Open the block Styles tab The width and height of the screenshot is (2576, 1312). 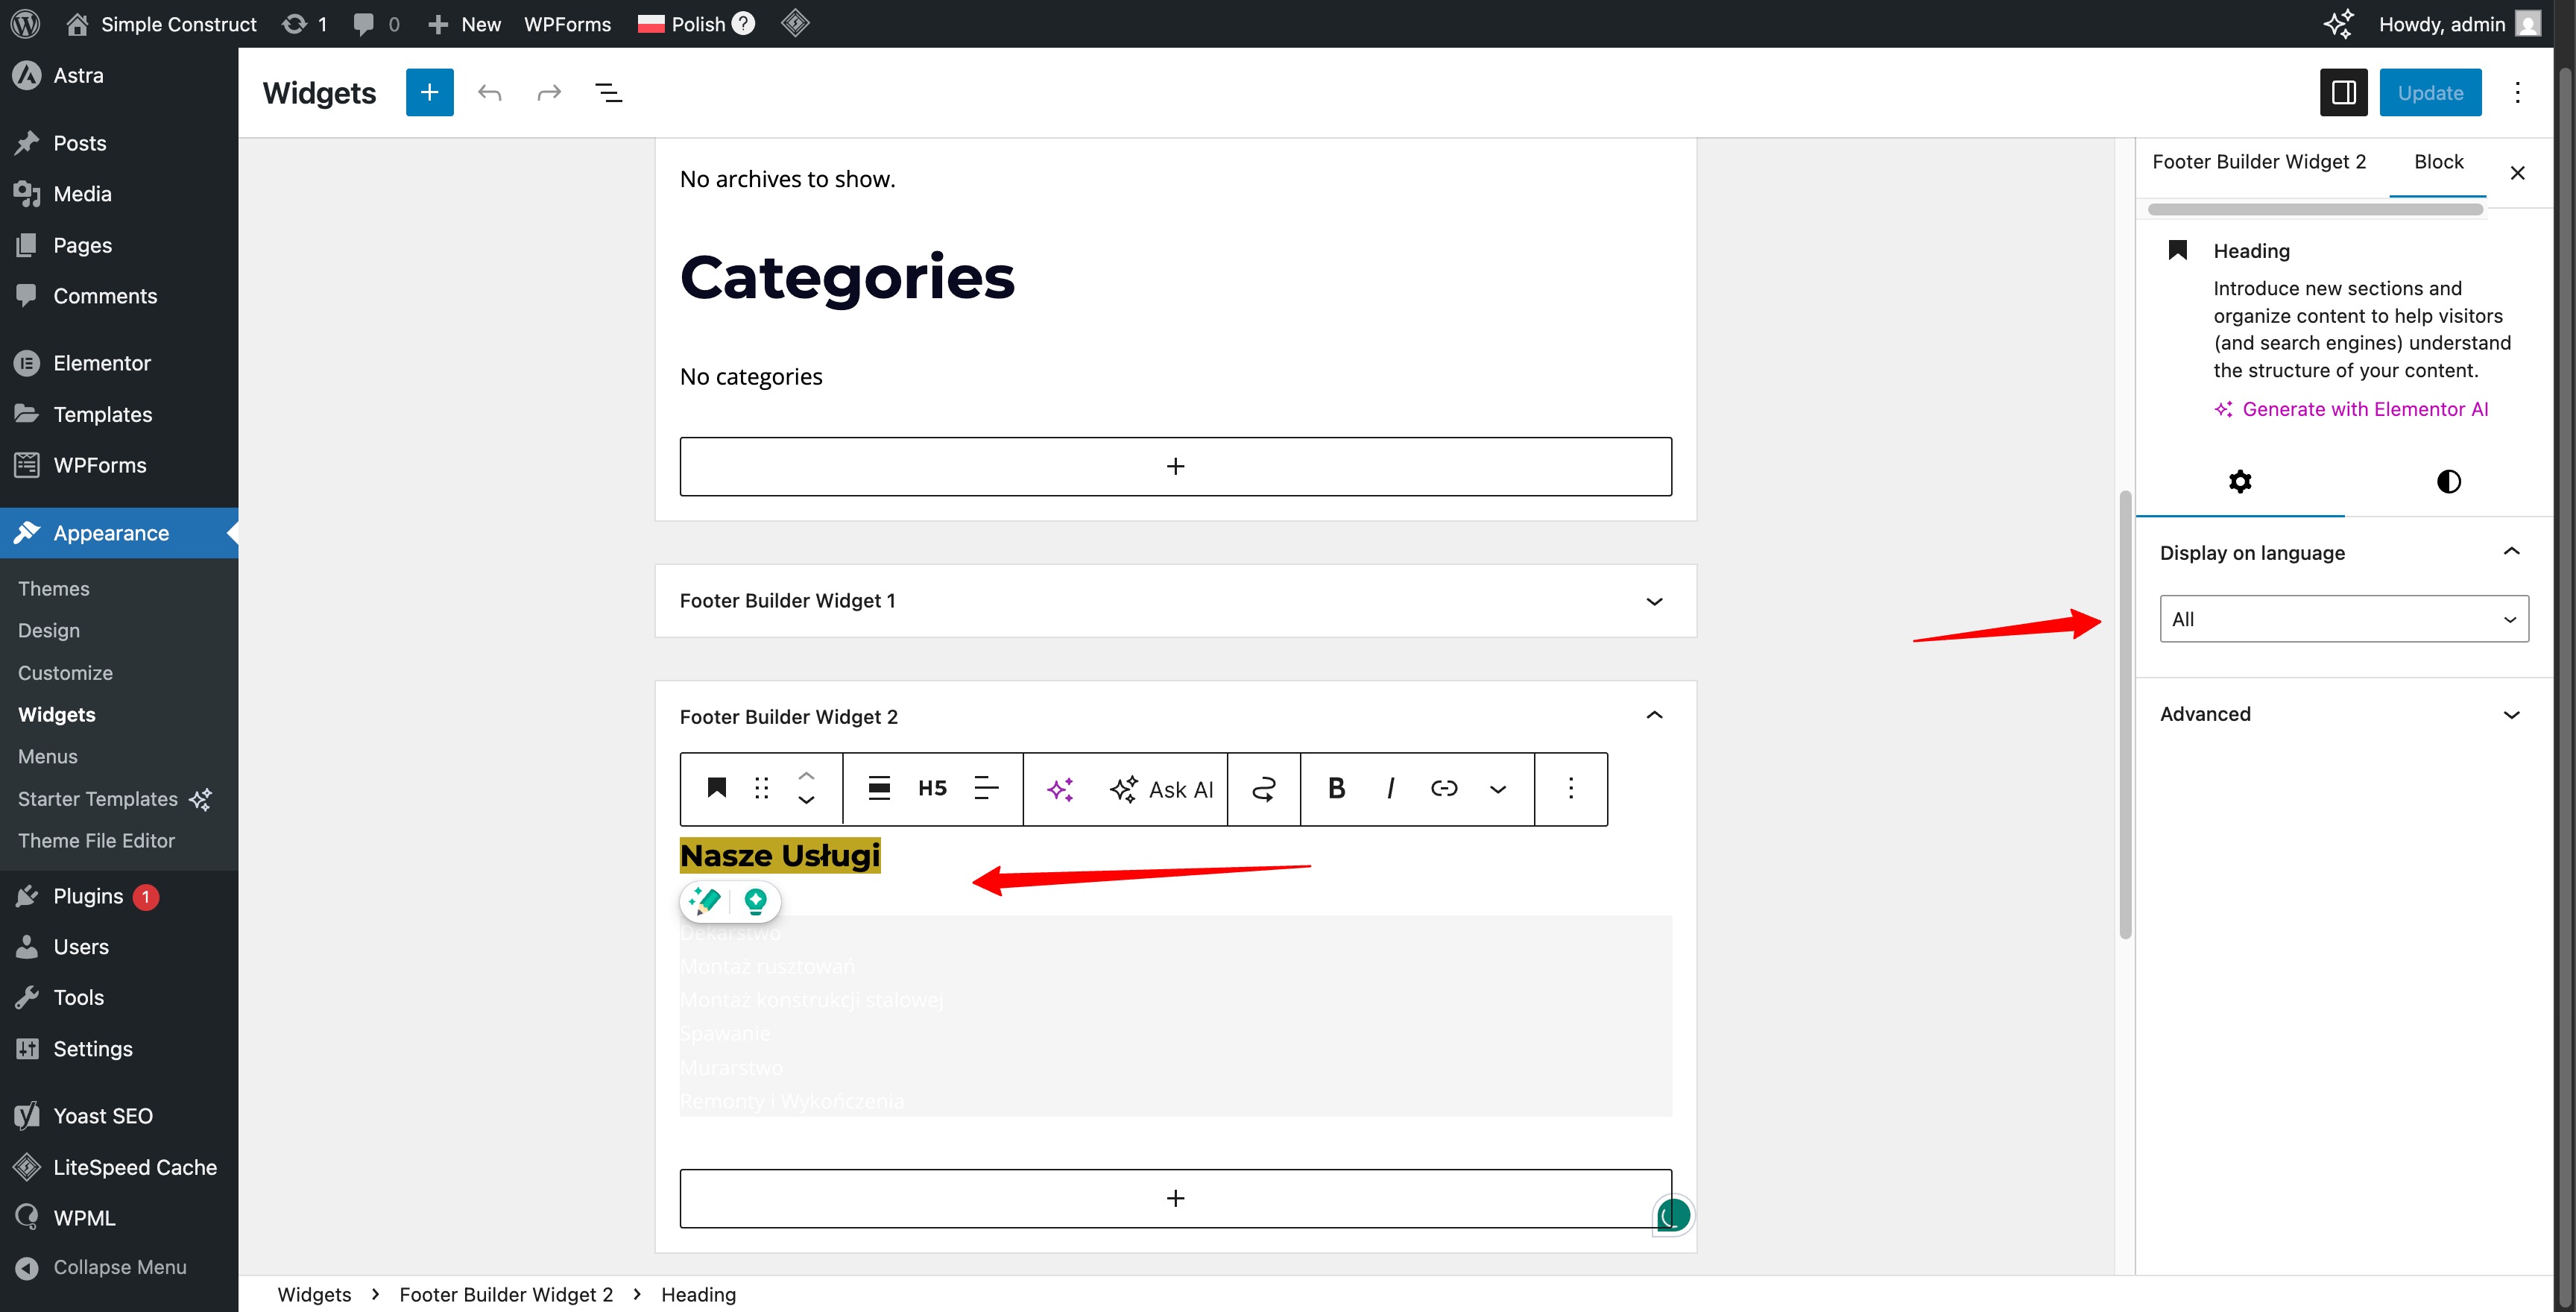[2448, 482]
